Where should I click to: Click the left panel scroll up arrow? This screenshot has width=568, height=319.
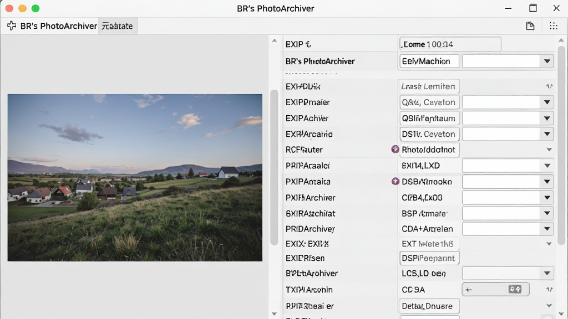click(x=274, y=40)
